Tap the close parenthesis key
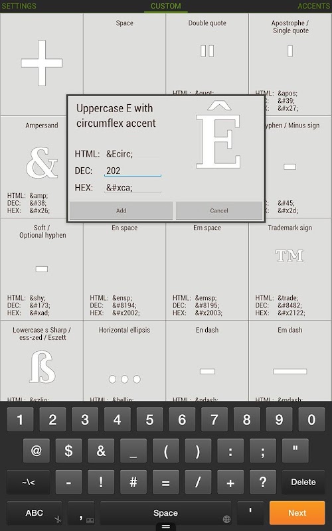The width and height of the screenshot is (332, 531). (x=198, y=451)
